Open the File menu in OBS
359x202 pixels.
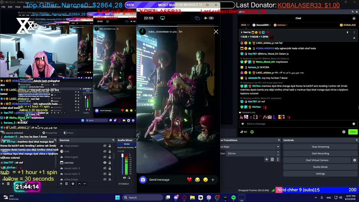coord(3,7)
